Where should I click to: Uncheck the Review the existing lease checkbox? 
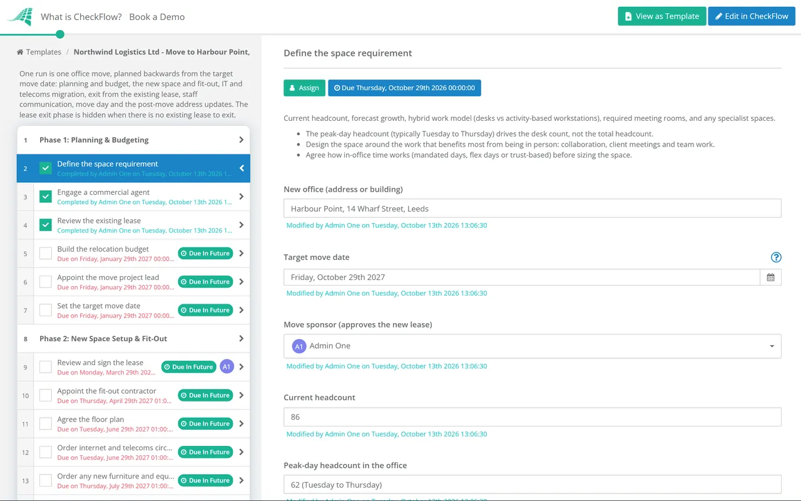pyautogui.click(x=46, y=225)
